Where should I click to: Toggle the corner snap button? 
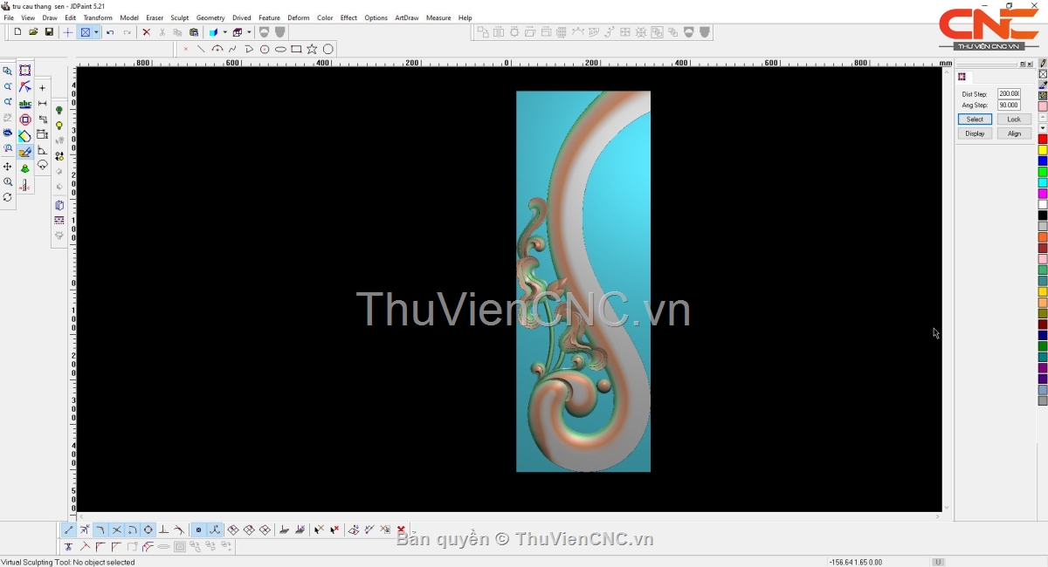100,529
